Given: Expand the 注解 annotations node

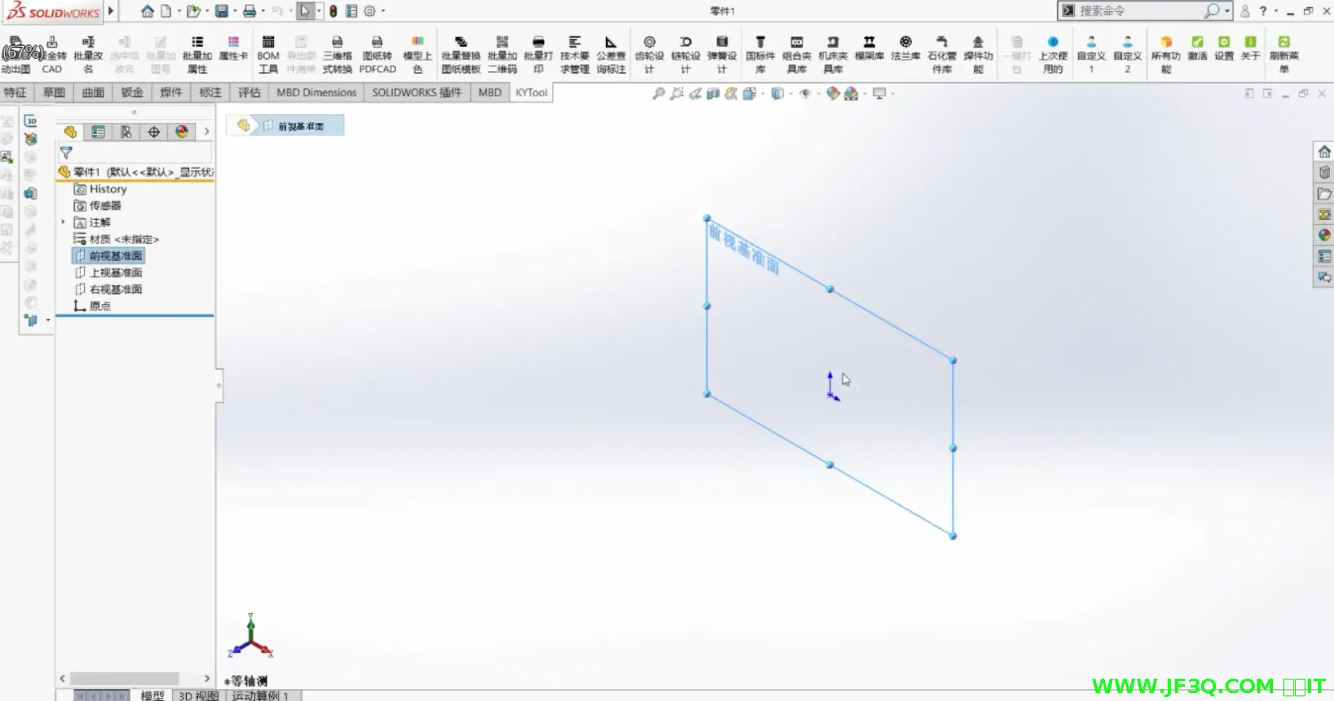Looking at the screenshot, I should (63, 223).
